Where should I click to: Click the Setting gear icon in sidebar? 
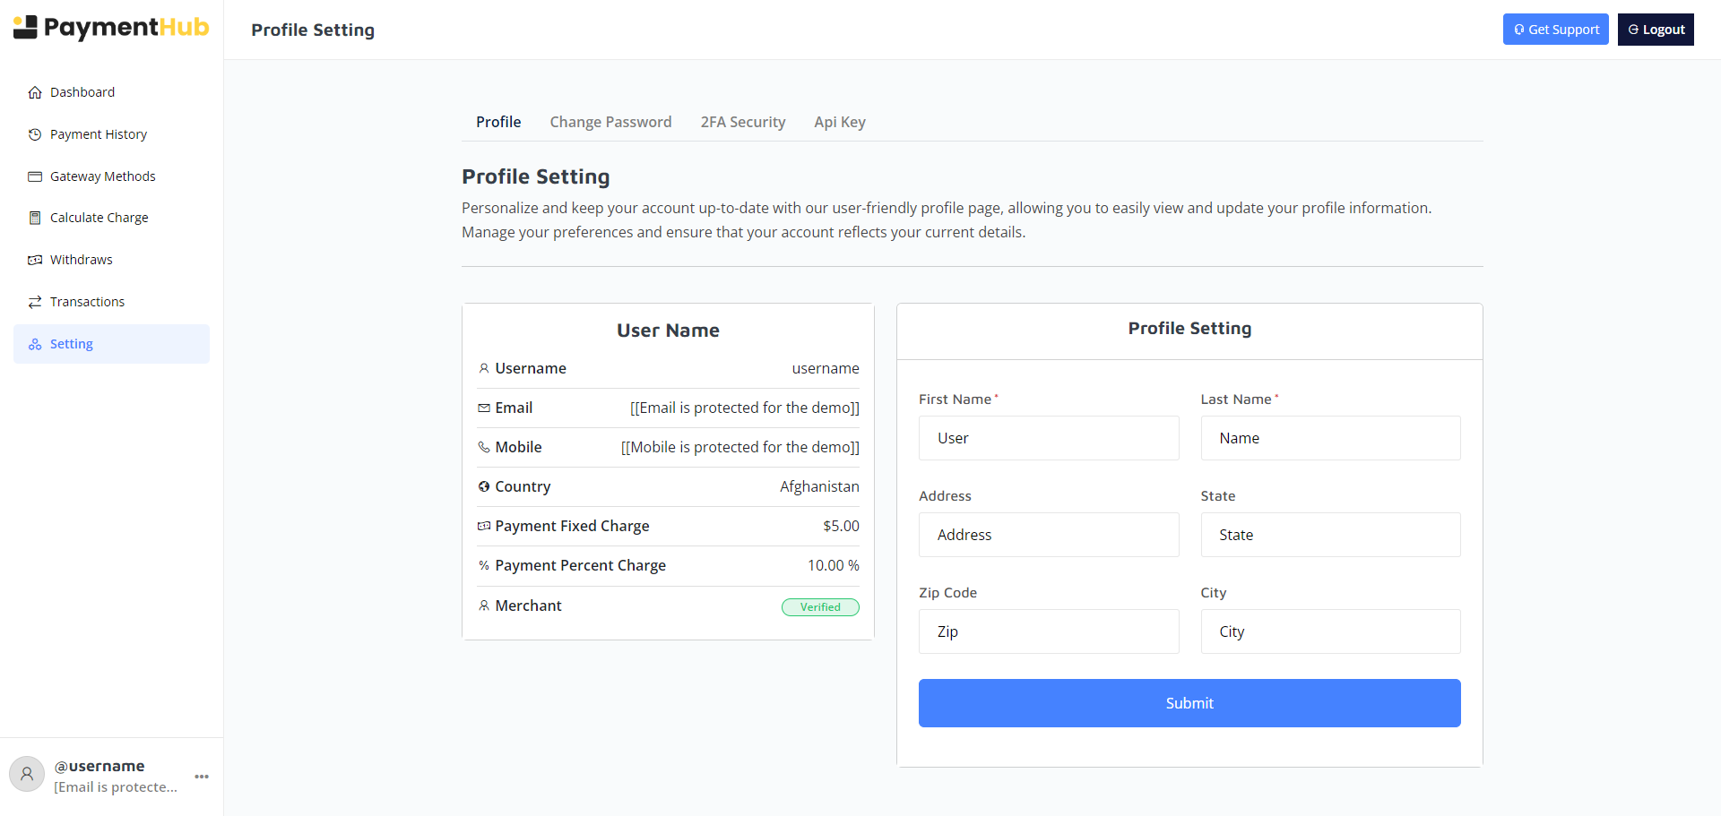coord(35,344)
